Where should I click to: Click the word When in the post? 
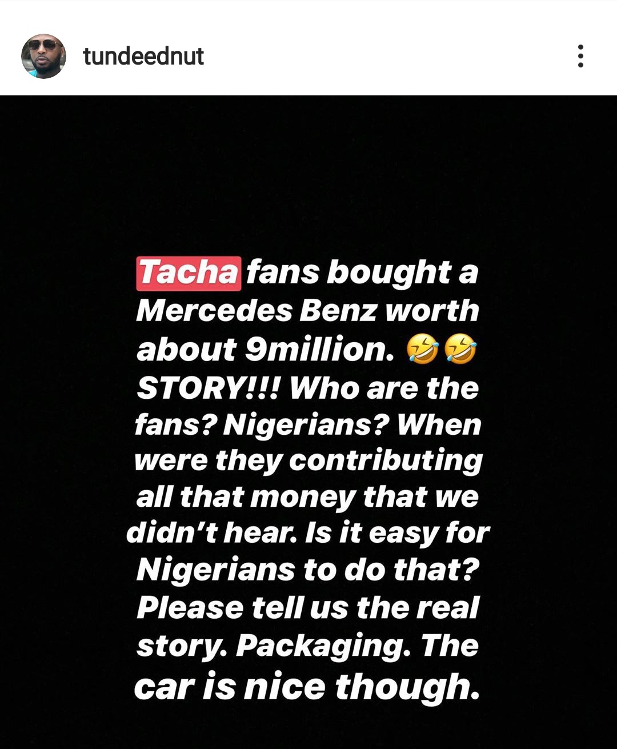tap(439, 425)
